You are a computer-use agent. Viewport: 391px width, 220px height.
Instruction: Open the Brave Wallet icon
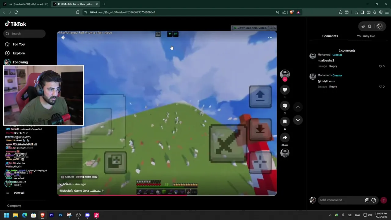(x=368, y=12)
